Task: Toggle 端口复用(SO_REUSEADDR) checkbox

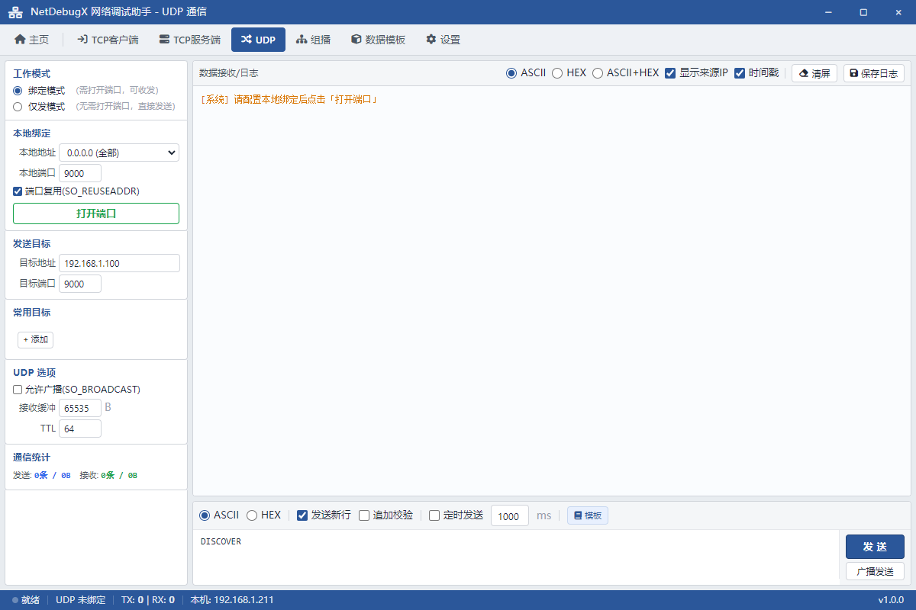Action: (18, 191)
